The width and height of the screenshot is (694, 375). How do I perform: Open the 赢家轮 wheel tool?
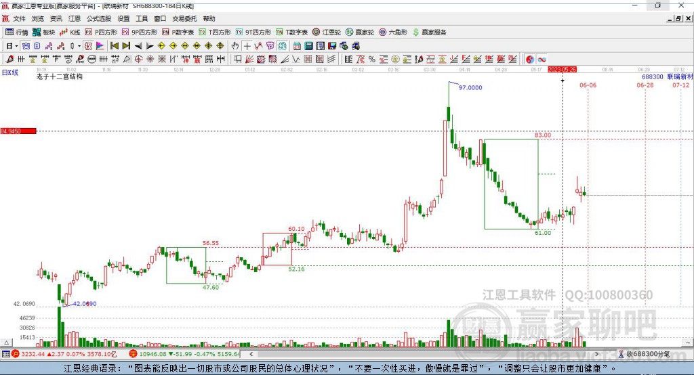pos(360,32)
